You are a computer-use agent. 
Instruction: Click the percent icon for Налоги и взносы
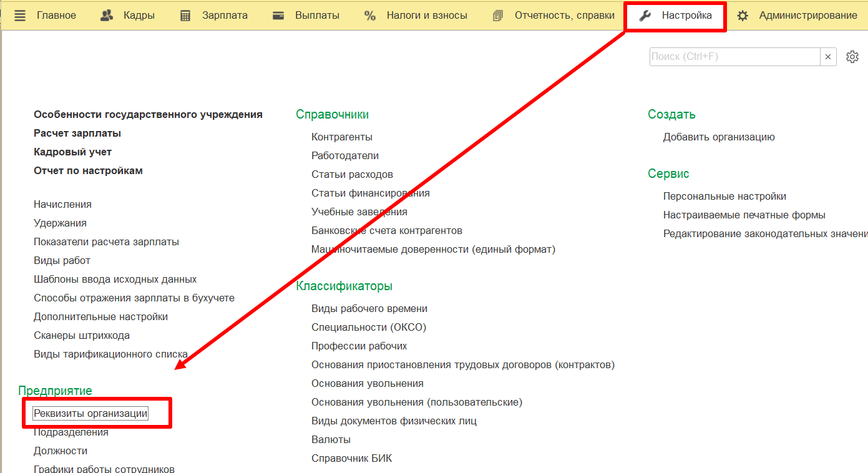[370, 16]
